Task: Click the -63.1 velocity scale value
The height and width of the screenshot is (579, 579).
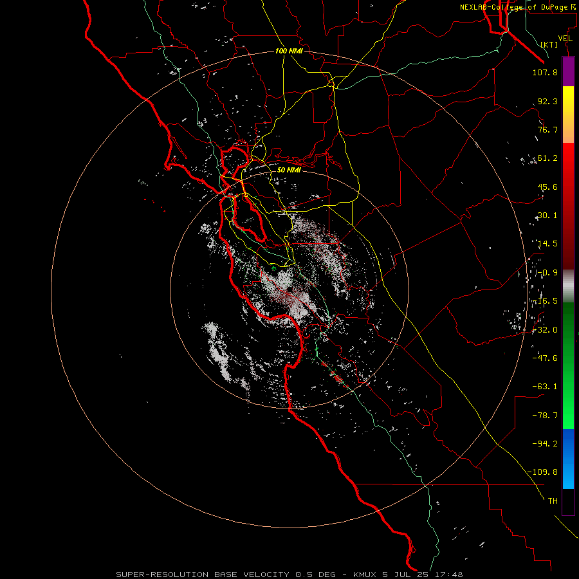Action: (x=545, y=387)
